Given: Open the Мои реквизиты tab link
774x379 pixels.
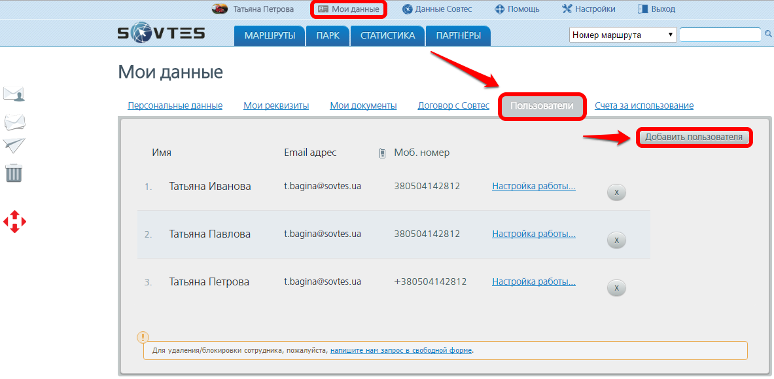Looking at the screenshot, I should point(276,105).
